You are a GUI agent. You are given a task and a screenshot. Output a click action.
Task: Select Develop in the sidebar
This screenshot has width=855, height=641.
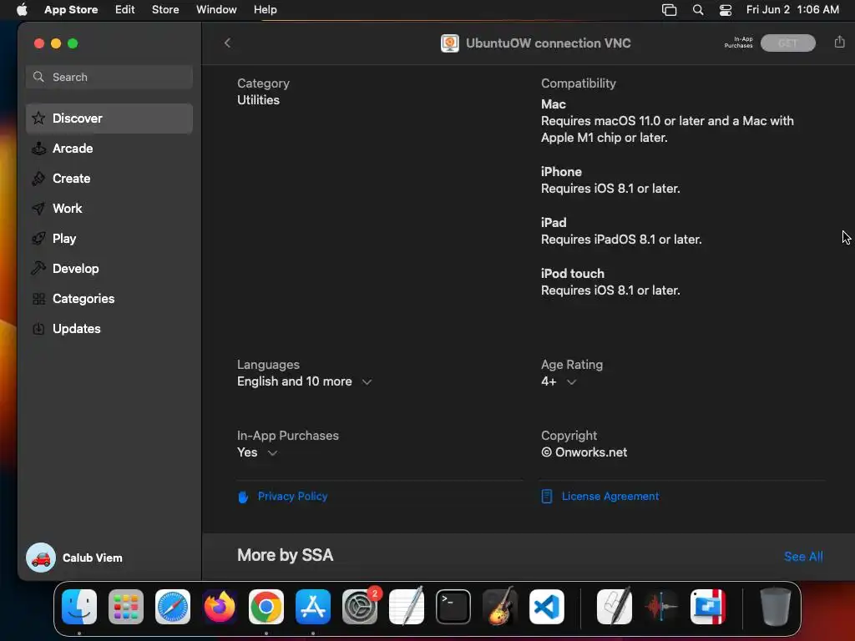click(109, 268)
